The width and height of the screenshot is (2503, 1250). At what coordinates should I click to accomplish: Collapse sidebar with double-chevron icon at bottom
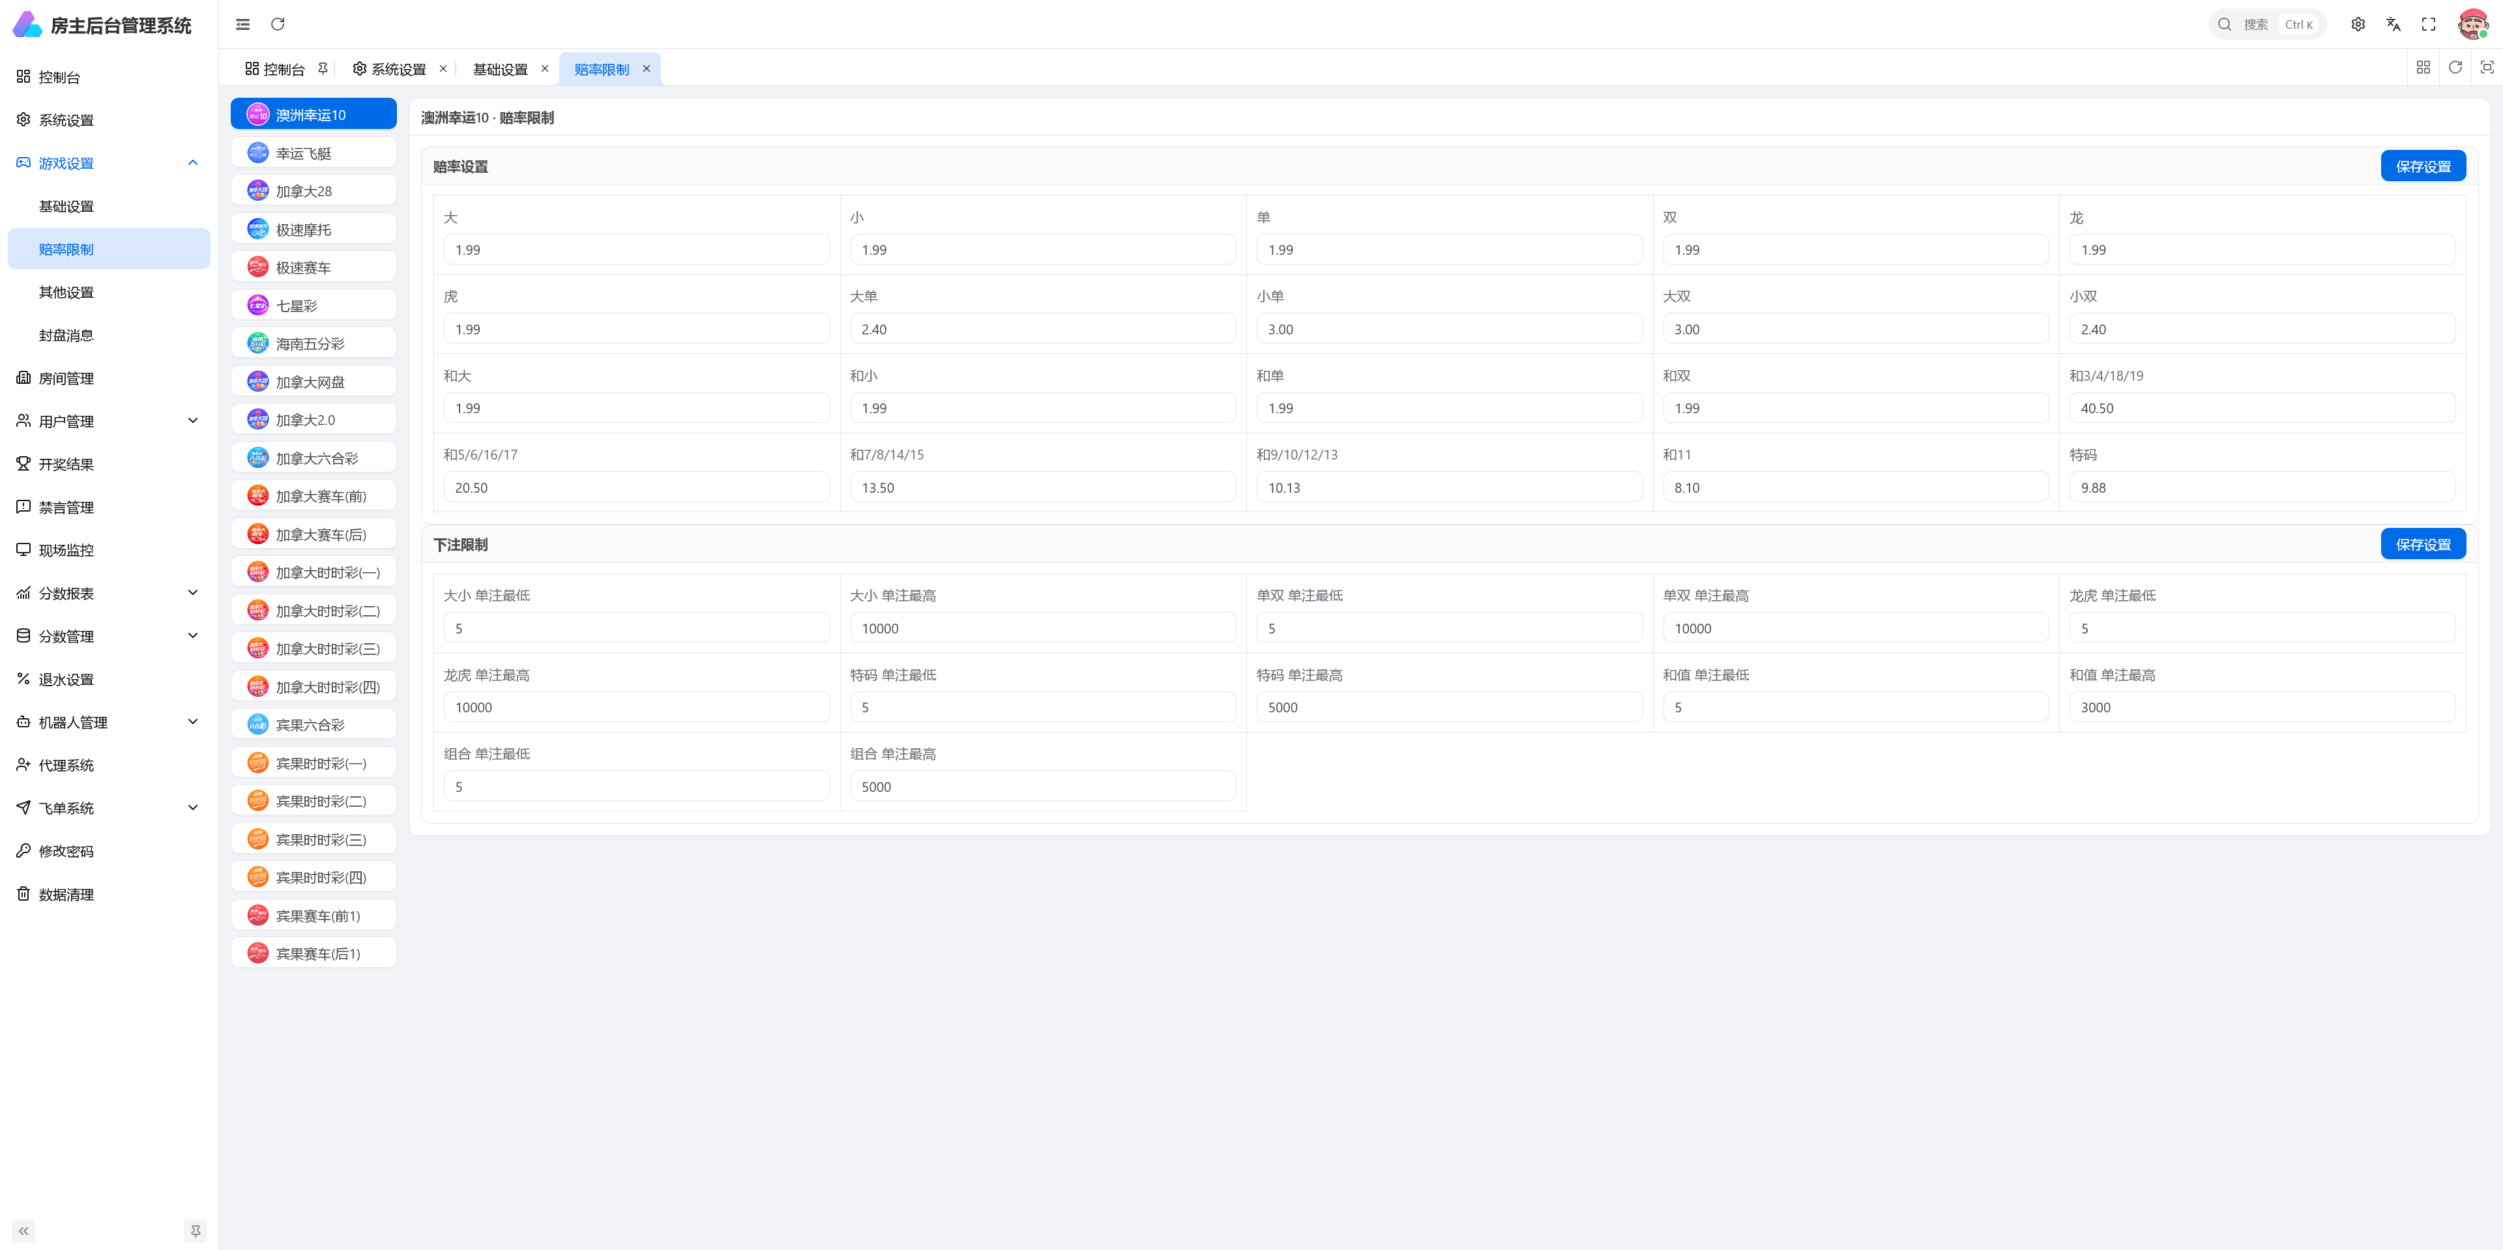click(x=23, y=1230)
